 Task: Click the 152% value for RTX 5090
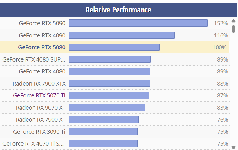(x=221, y=23)
